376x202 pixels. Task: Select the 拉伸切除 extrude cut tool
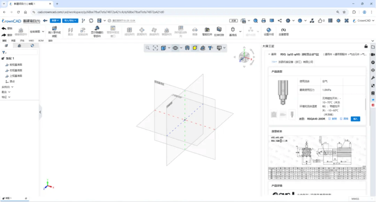(x=219, y=31)
